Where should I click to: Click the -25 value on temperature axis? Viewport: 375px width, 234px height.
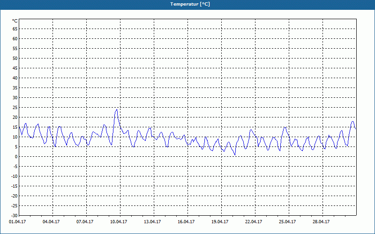pos(15,206)
